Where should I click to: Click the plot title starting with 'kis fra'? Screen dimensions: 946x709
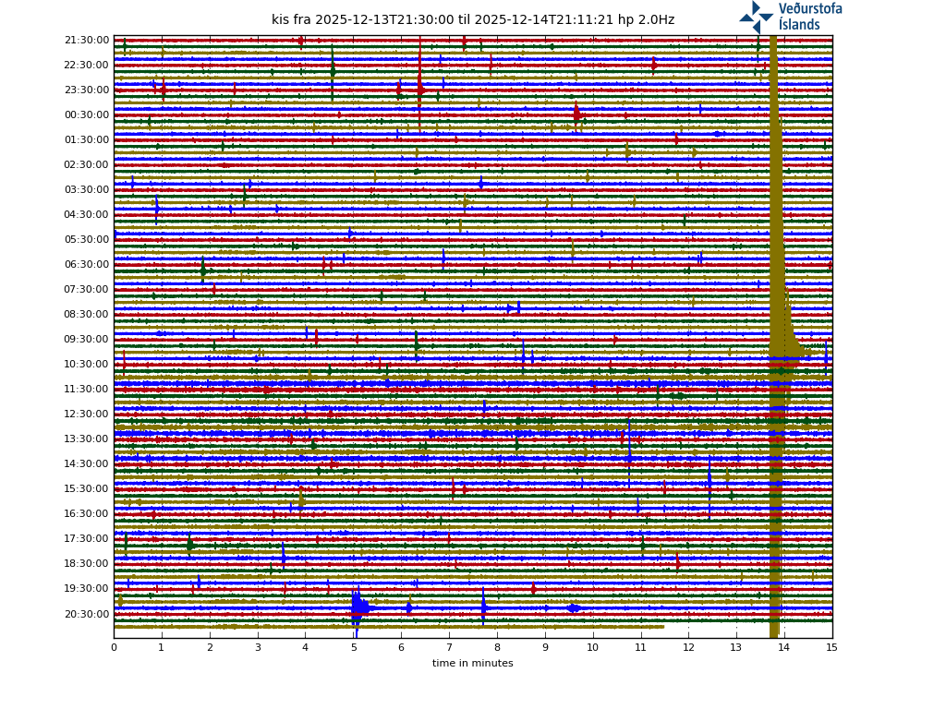473,19
